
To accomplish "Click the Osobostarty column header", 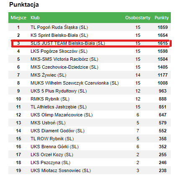I will coord(138,18).
